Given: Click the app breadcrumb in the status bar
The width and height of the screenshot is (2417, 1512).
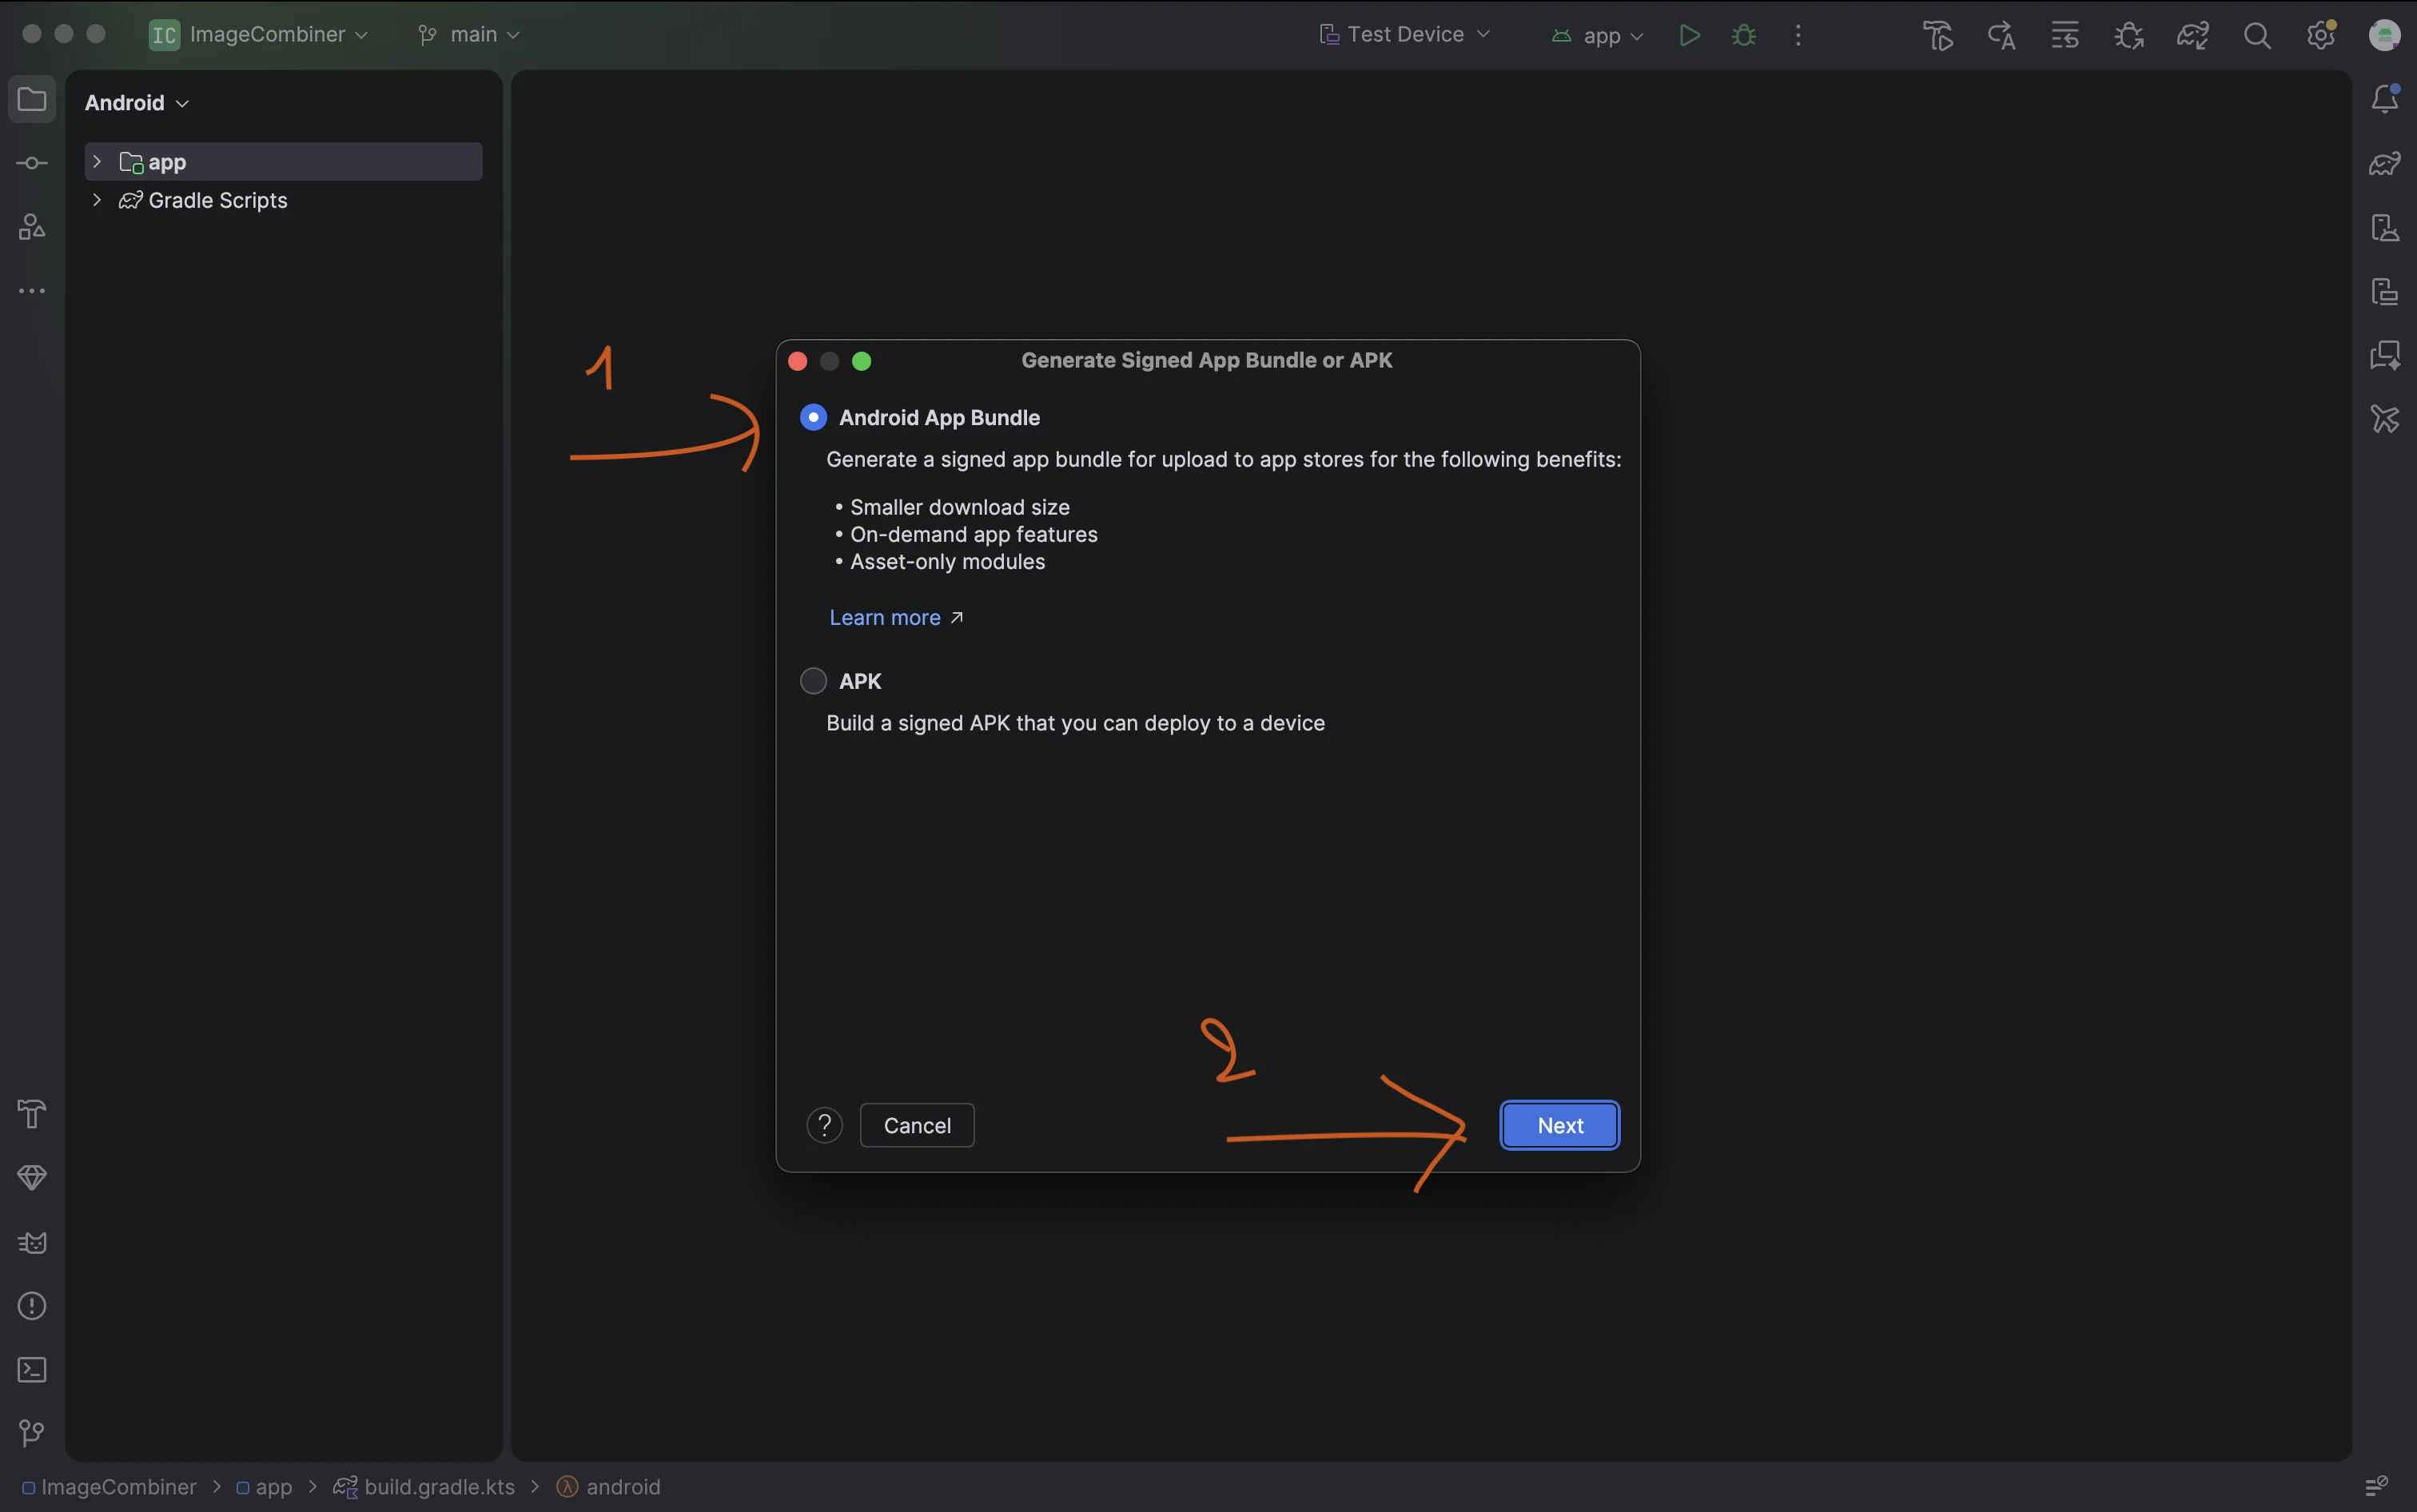Looking at the screenshot, I should coord(264,1487).
